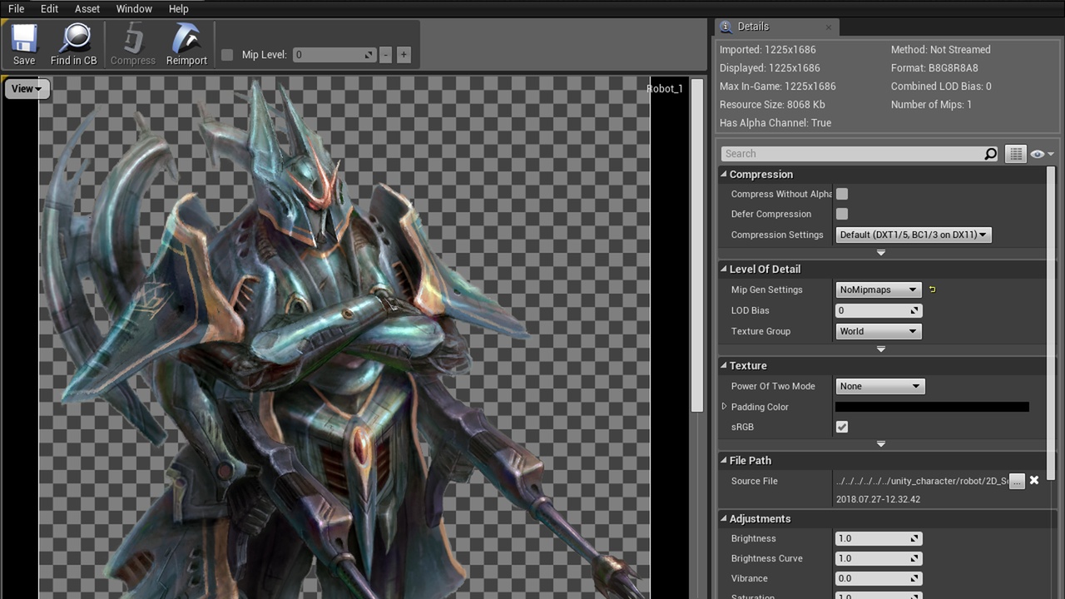Viewport: 1065px width, 599px height.
Task: Click the 'Combined LOD Bias: 0' text
Action: (x=941, y=87)
